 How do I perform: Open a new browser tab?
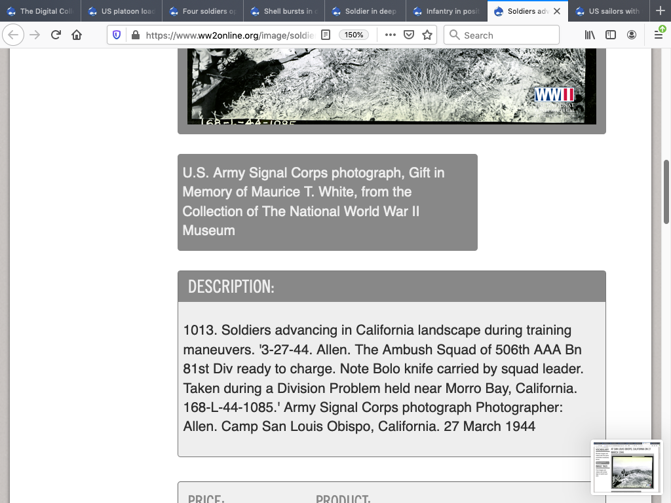[660, 11]
